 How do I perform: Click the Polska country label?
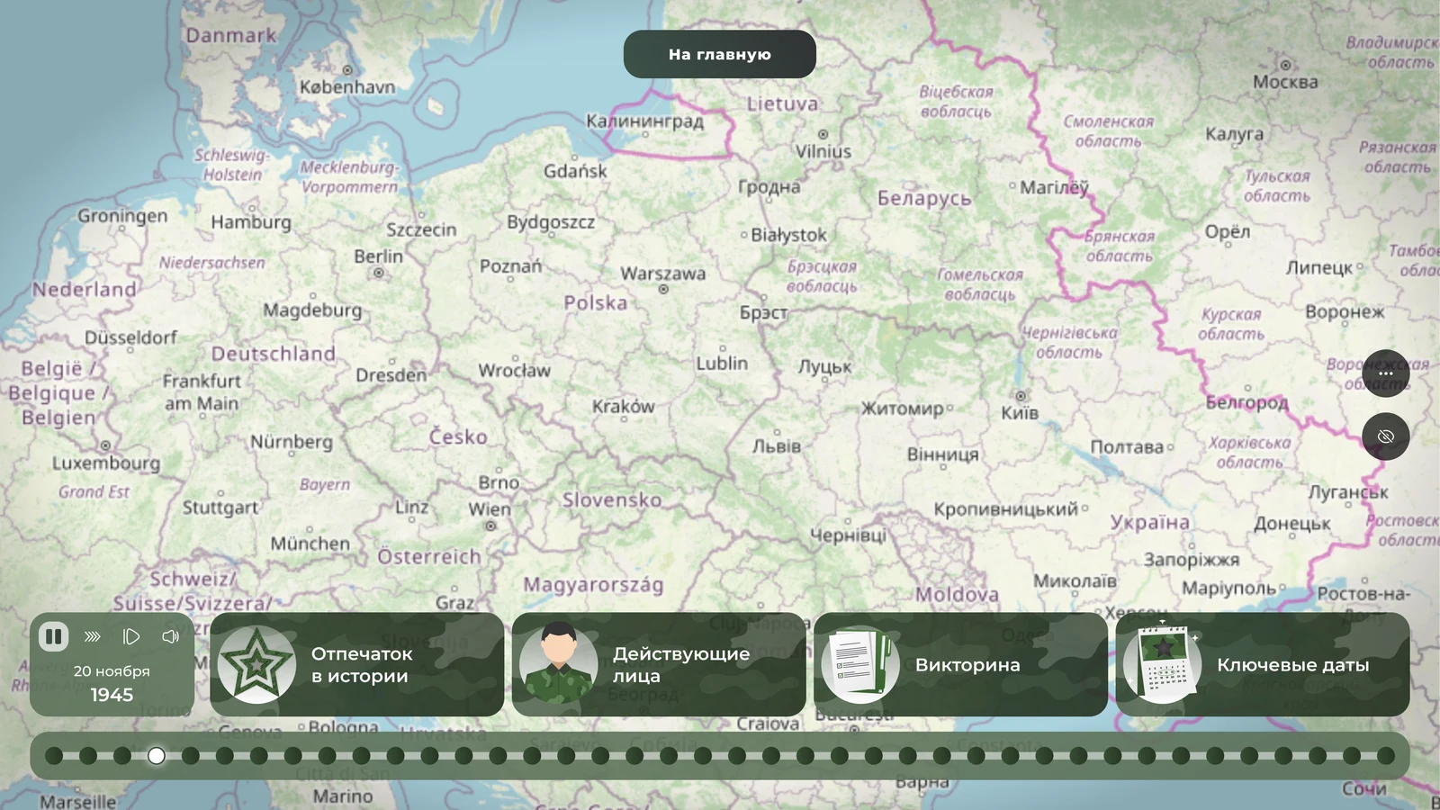(595, 302)
